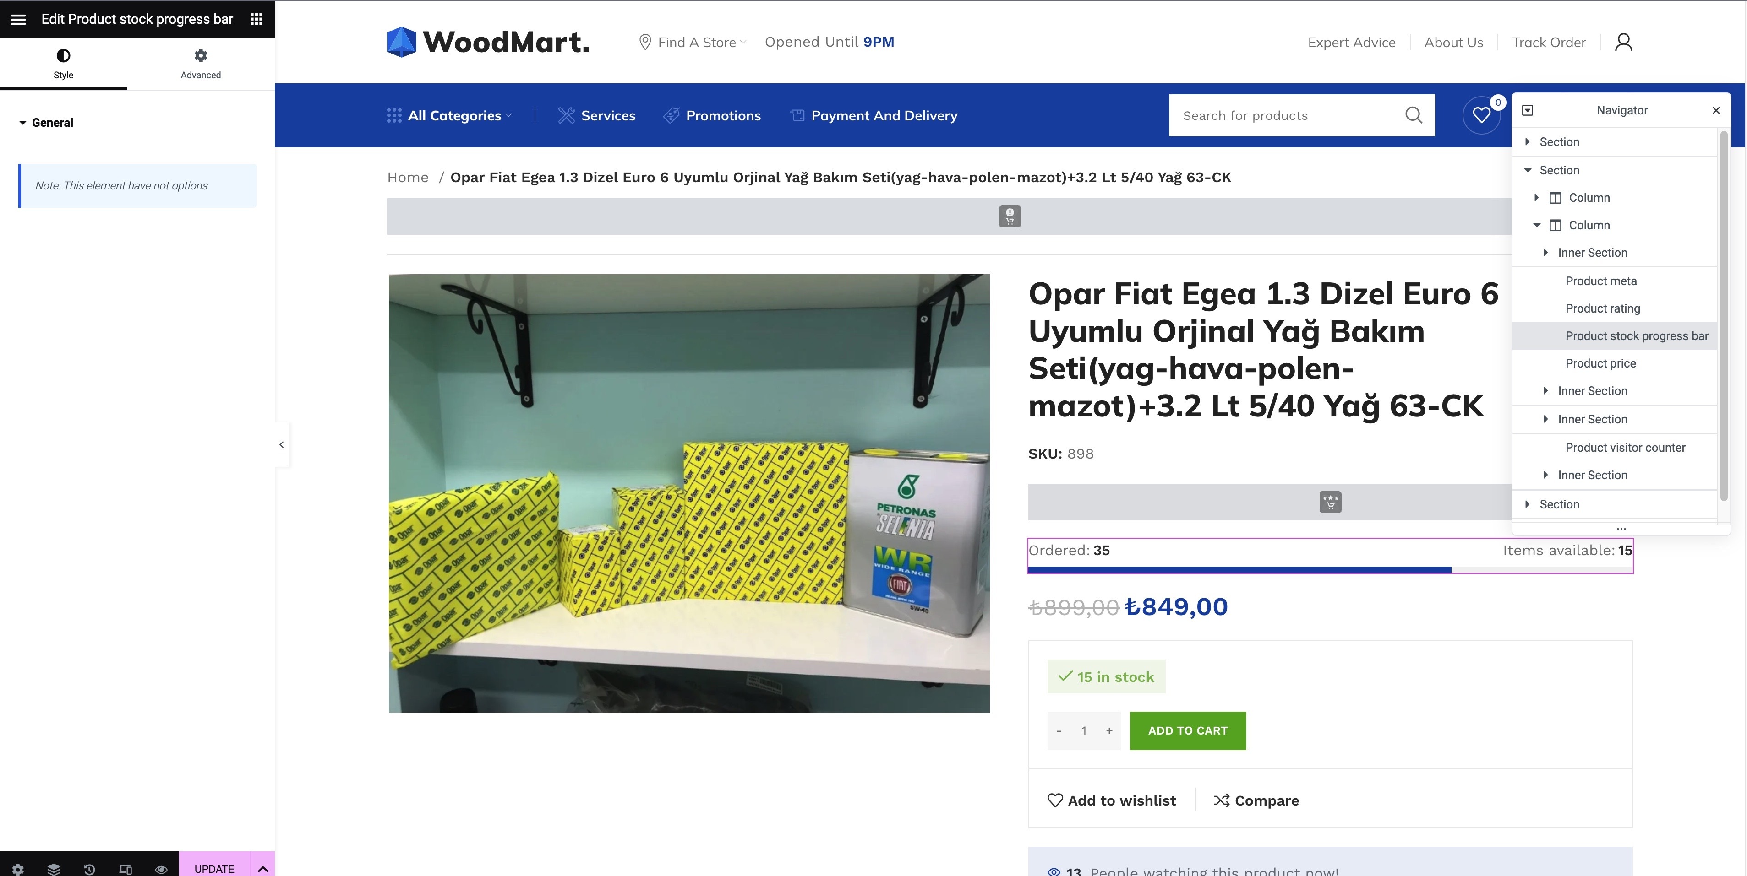Open the page settings gear icon
The height and width of the screenshot is (876, 1747).
coord(17,869)
